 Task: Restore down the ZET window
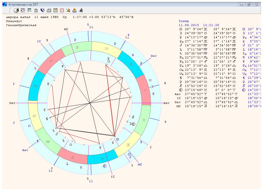pyautogui.click(x=249, y=5)
